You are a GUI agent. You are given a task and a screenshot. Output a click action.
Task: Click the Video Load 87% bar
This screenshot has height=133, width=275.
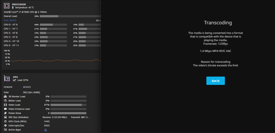click(68, 105)
